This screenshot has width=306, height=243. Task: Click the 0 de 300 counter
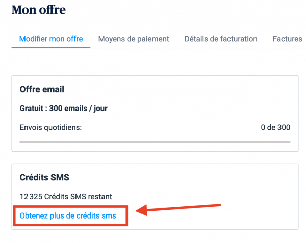275,127
